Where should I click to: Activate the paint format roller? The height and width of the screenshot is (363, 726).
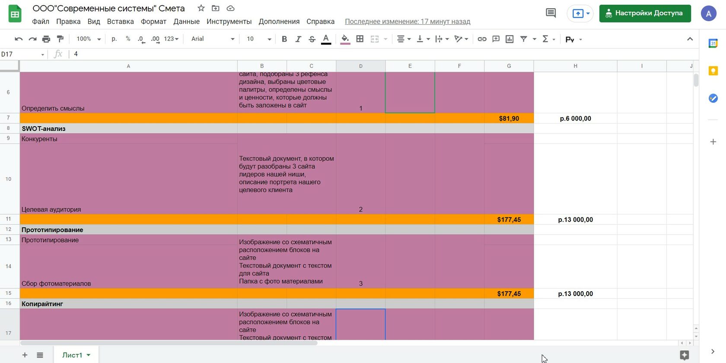tap(60, 39)
